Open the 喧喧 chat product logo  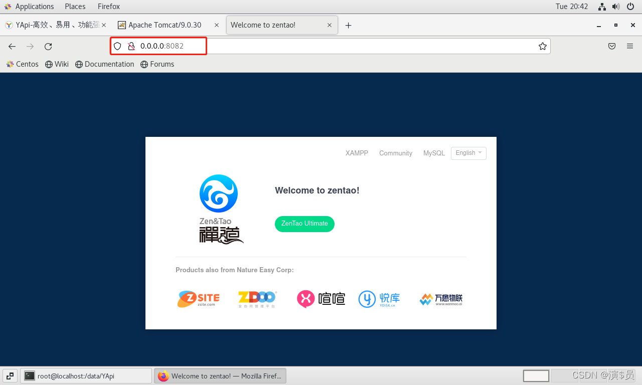pyautogui.click(x=321, y=299)
